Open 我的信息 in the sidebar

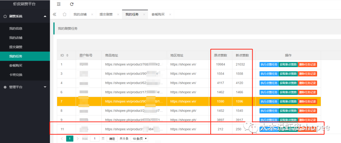[x=25, y=28]
